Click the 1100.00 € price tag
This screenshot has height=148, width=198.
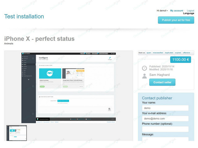click(x=181, y=60)
